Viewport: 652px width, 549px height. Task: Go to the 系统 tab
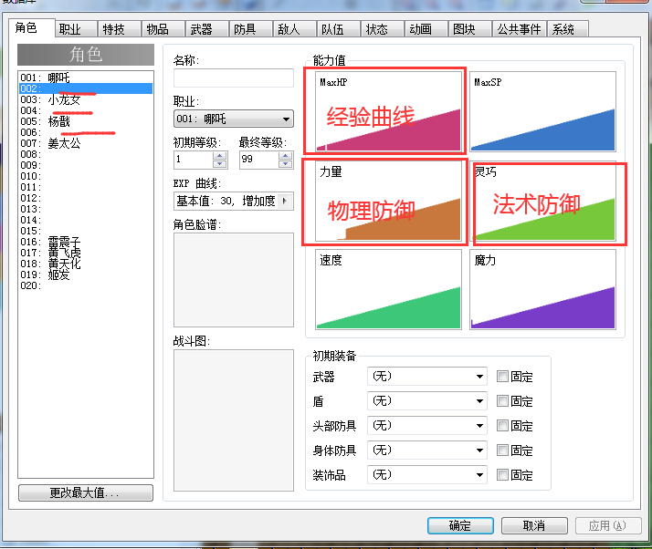(568, 29)
